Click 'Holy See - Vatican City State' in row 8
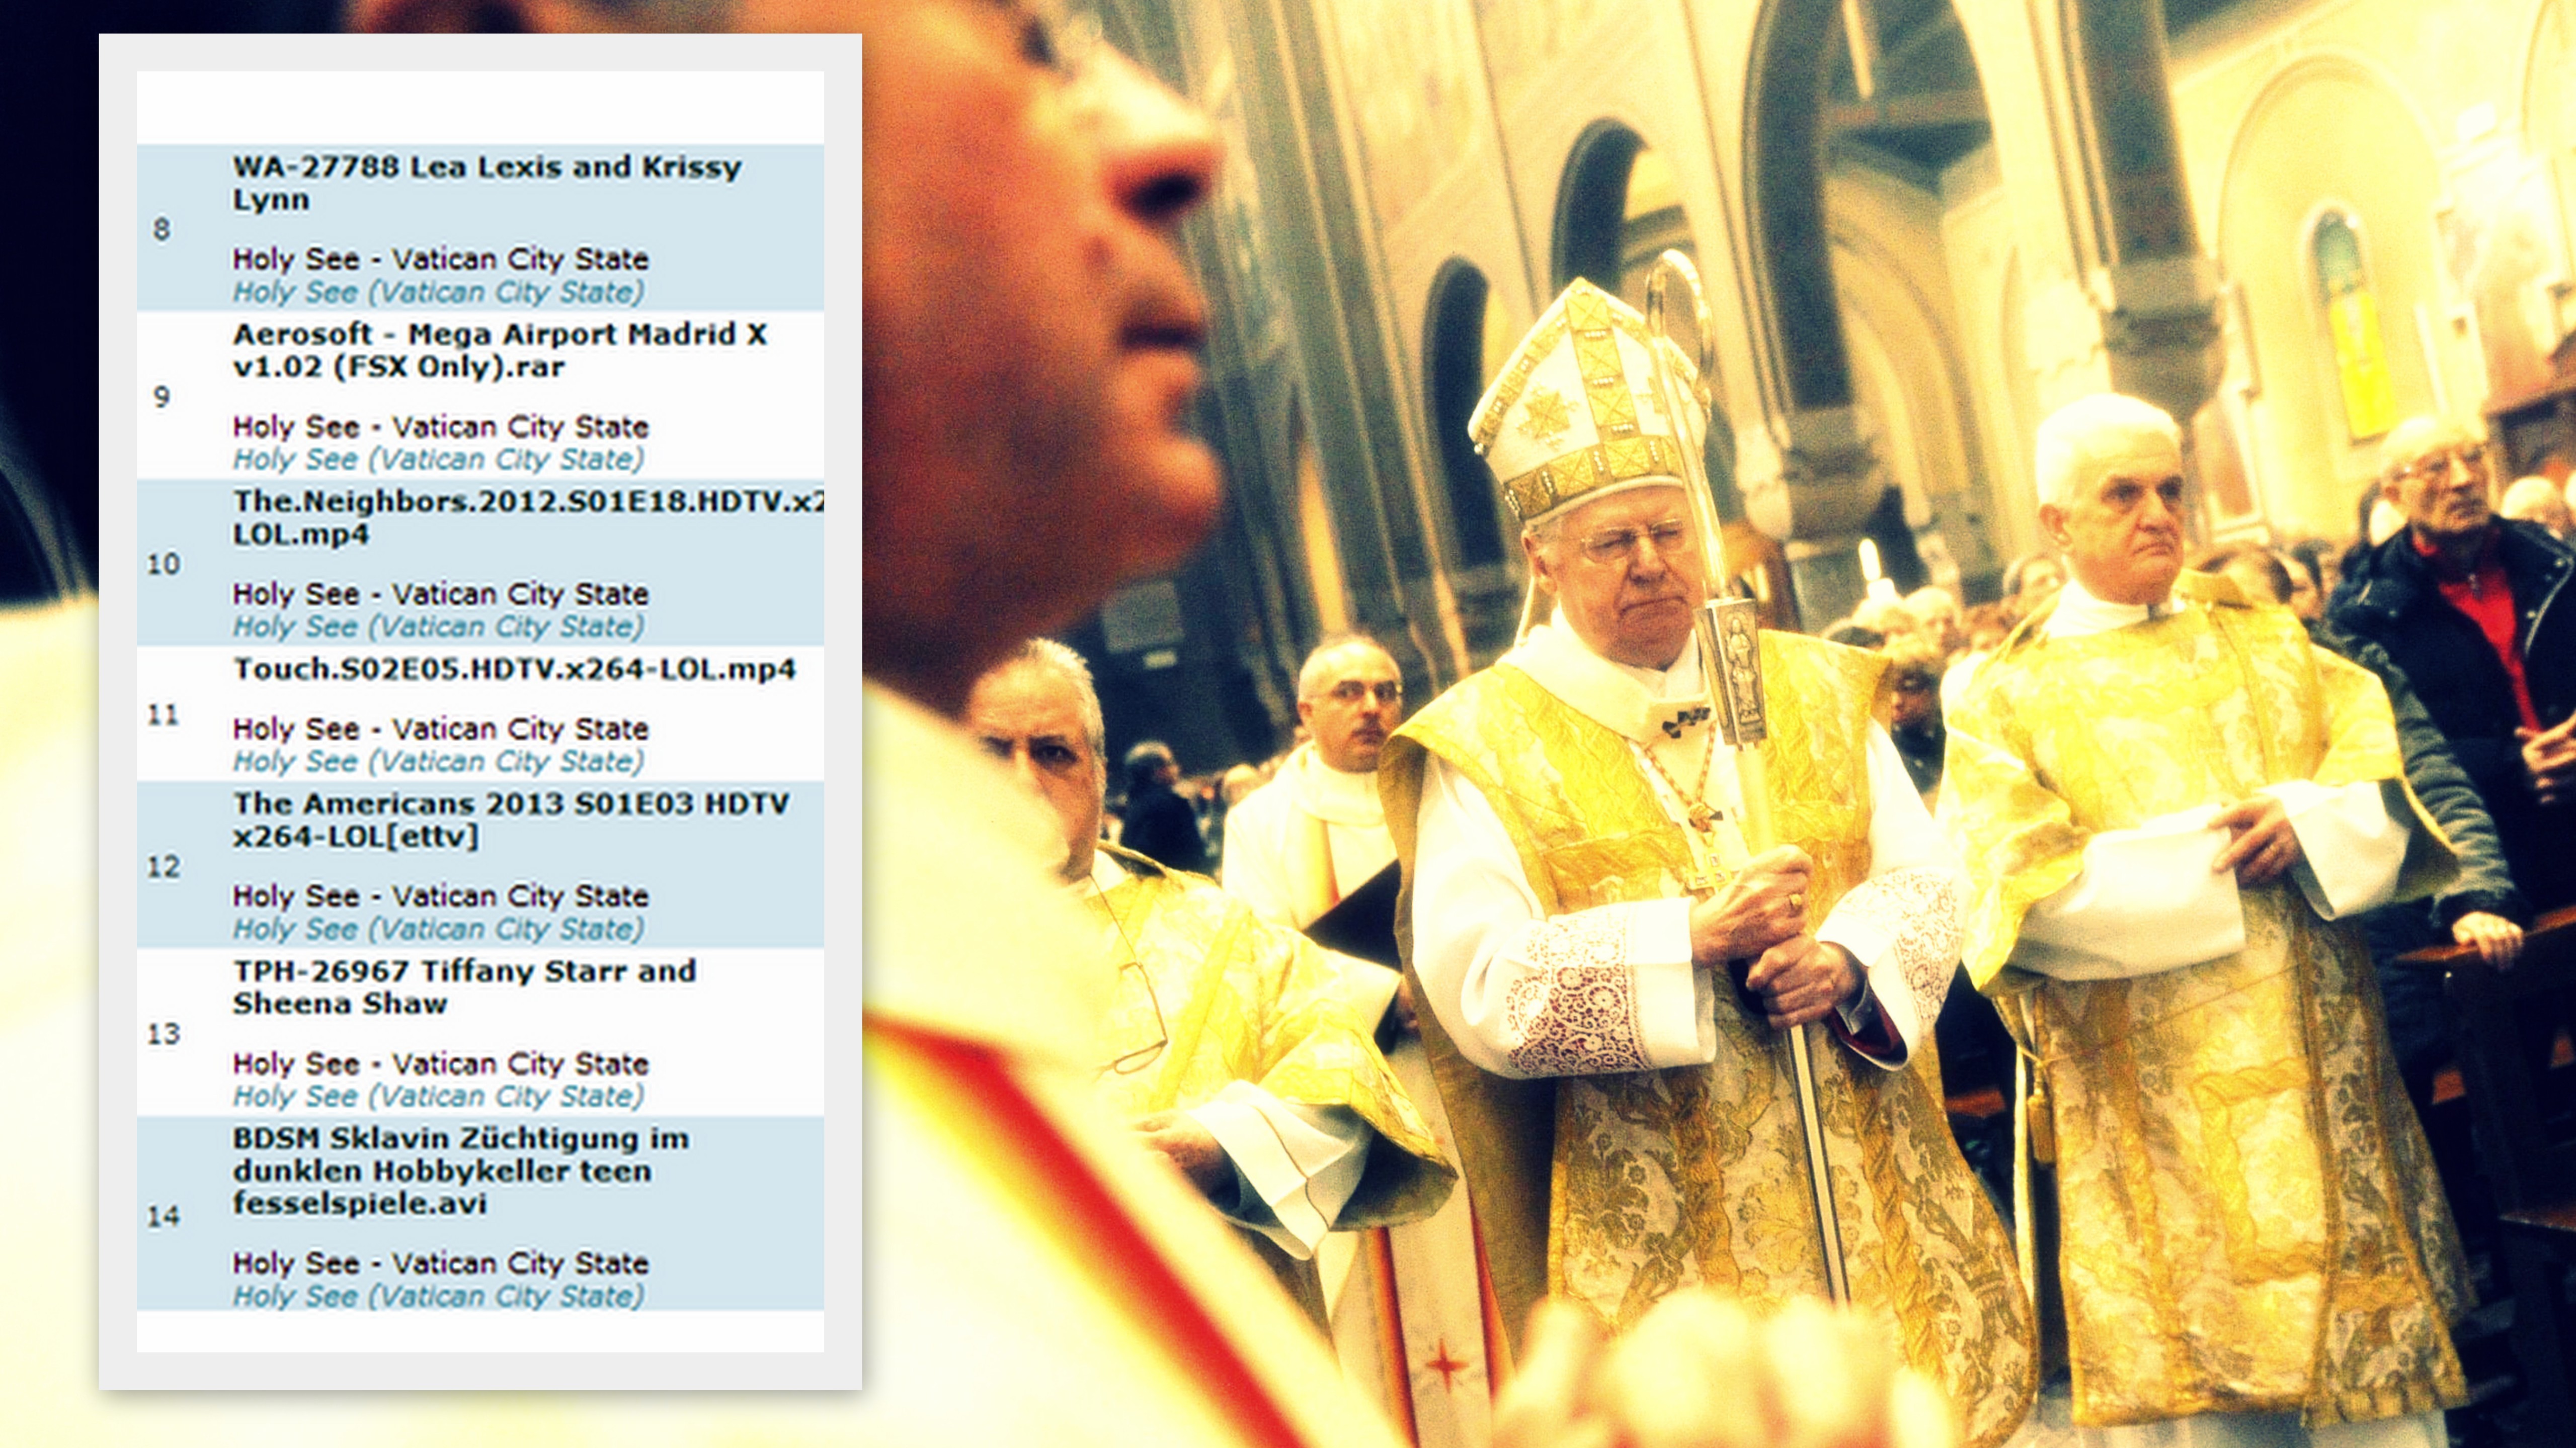Screen dimensions: 2576x1448 pyautogui.click(x=440, y=259)
